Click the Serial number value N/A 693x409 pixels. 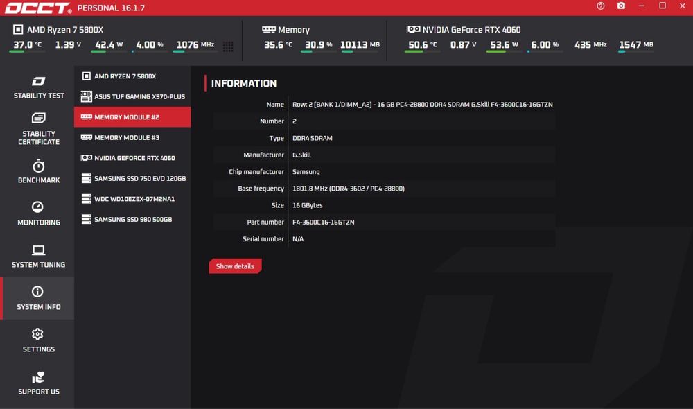298,238
